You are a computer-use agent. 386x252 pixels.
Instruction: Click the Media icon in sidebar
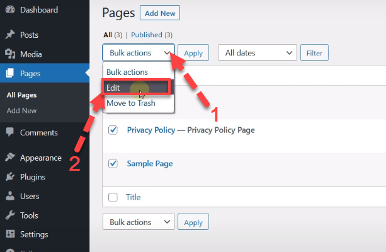point(10,54)
